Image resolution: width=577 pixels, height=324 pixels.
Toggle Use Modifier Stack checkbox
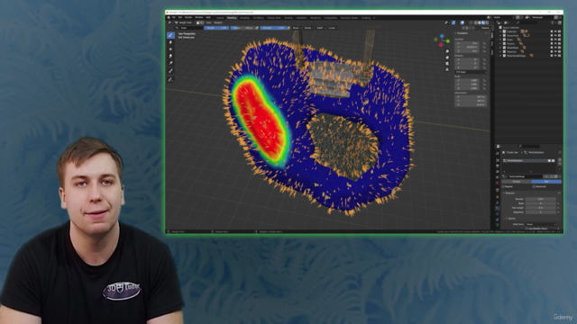click(527, 229)
